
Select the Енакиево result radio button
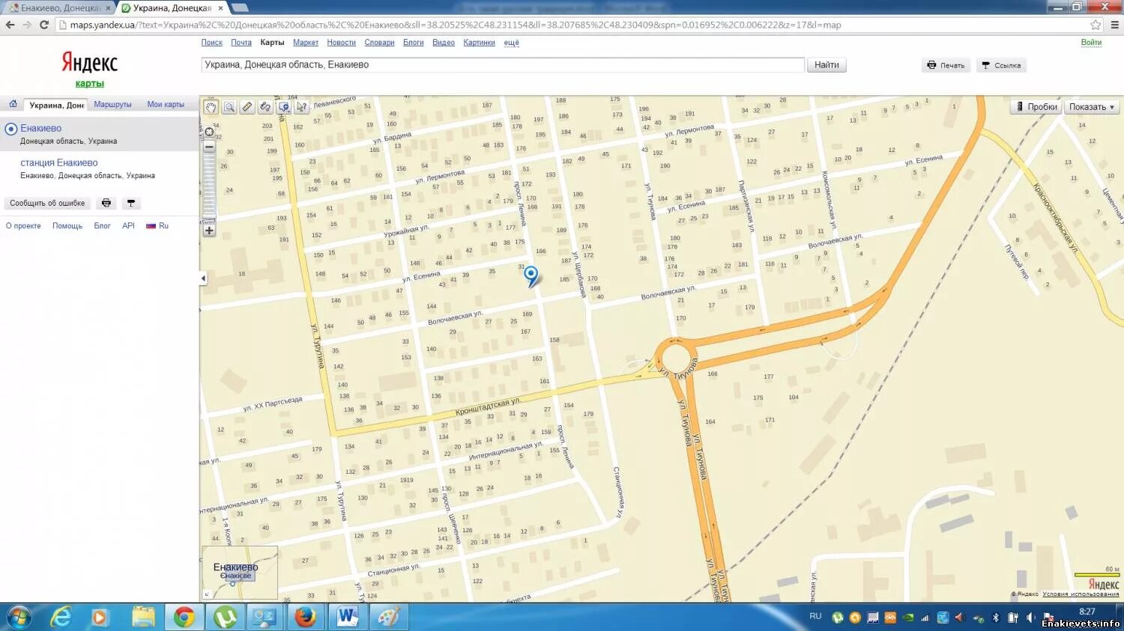point(11,129)
